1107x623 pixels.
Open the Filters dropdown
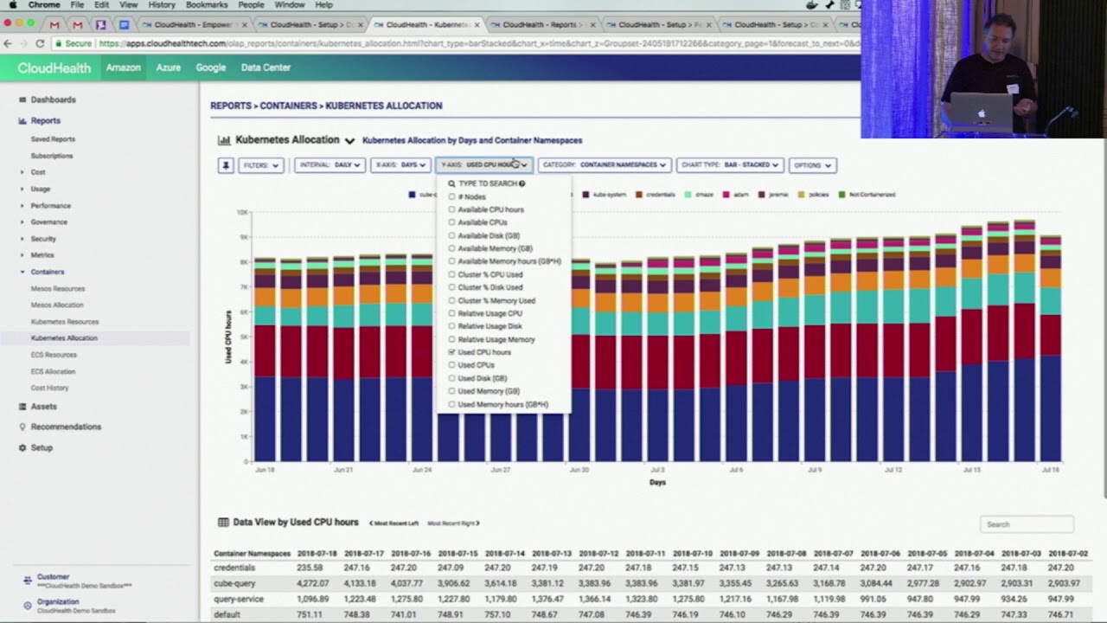coord(261,165)
